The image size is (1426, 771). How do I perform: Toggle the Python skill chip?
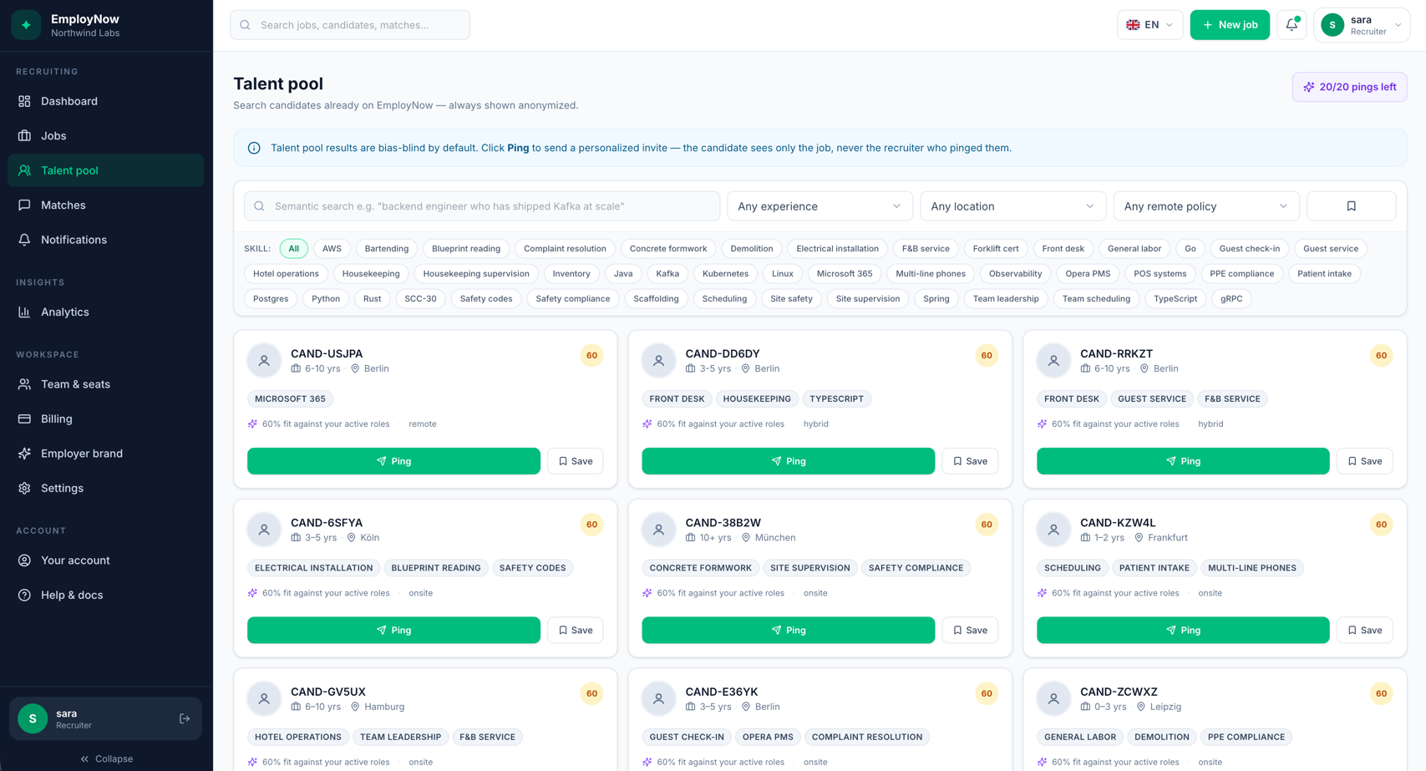coord(326,299)
